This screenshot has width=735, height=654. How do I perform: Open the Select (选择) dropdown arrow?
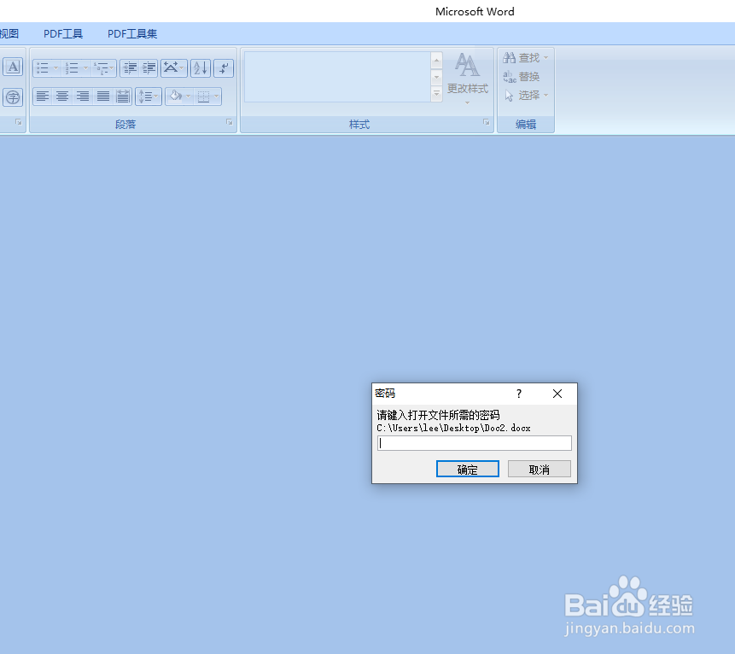[546, 95]
